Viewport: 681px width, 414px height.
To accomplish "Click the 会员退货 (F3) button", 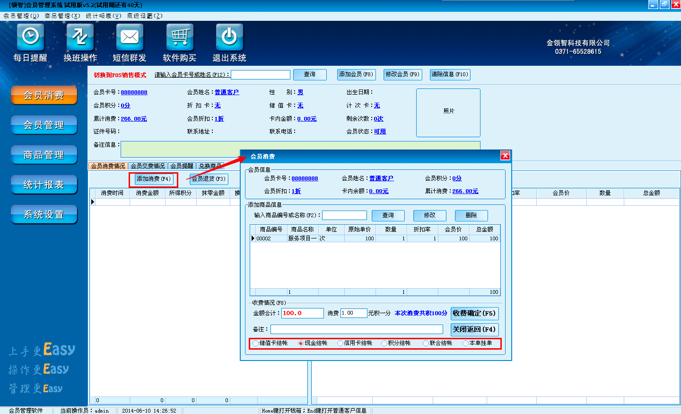I will [x=209, y=179].
